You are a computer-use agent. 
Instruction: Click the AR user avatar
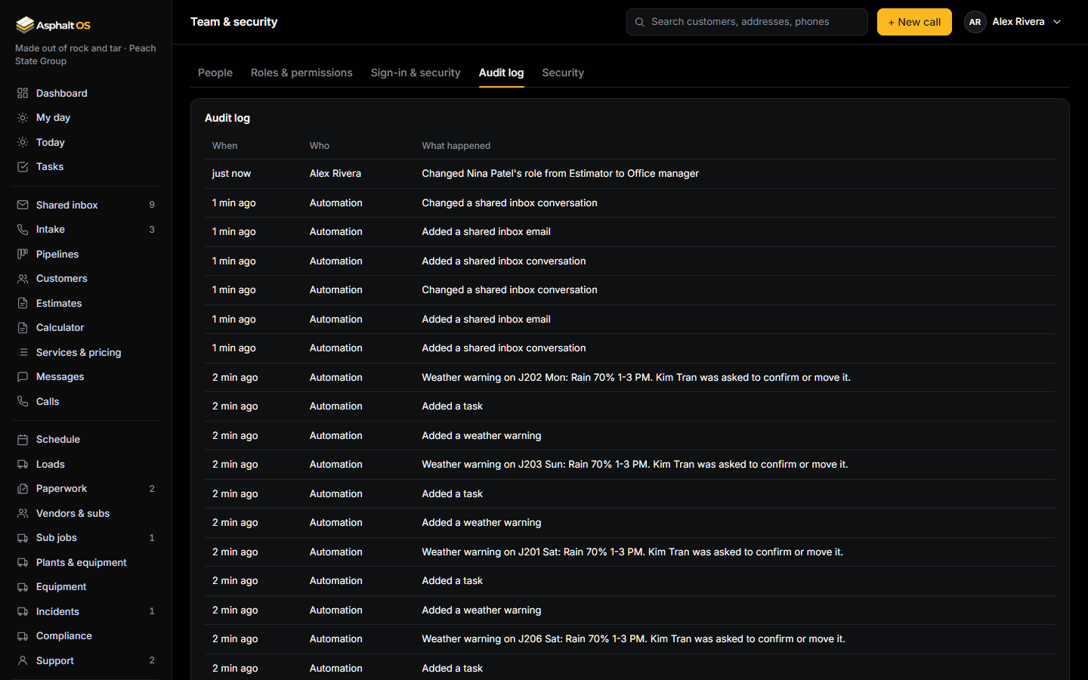coord(975,22)
